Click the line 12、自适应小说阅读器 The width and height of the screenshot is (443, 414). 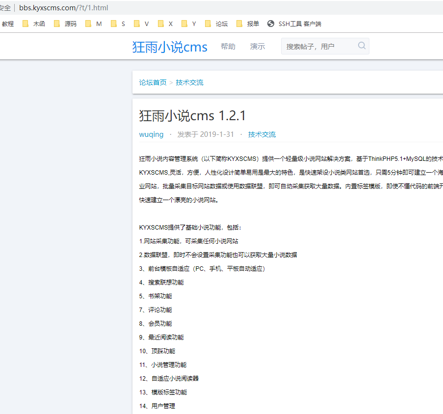coord(169,378)
